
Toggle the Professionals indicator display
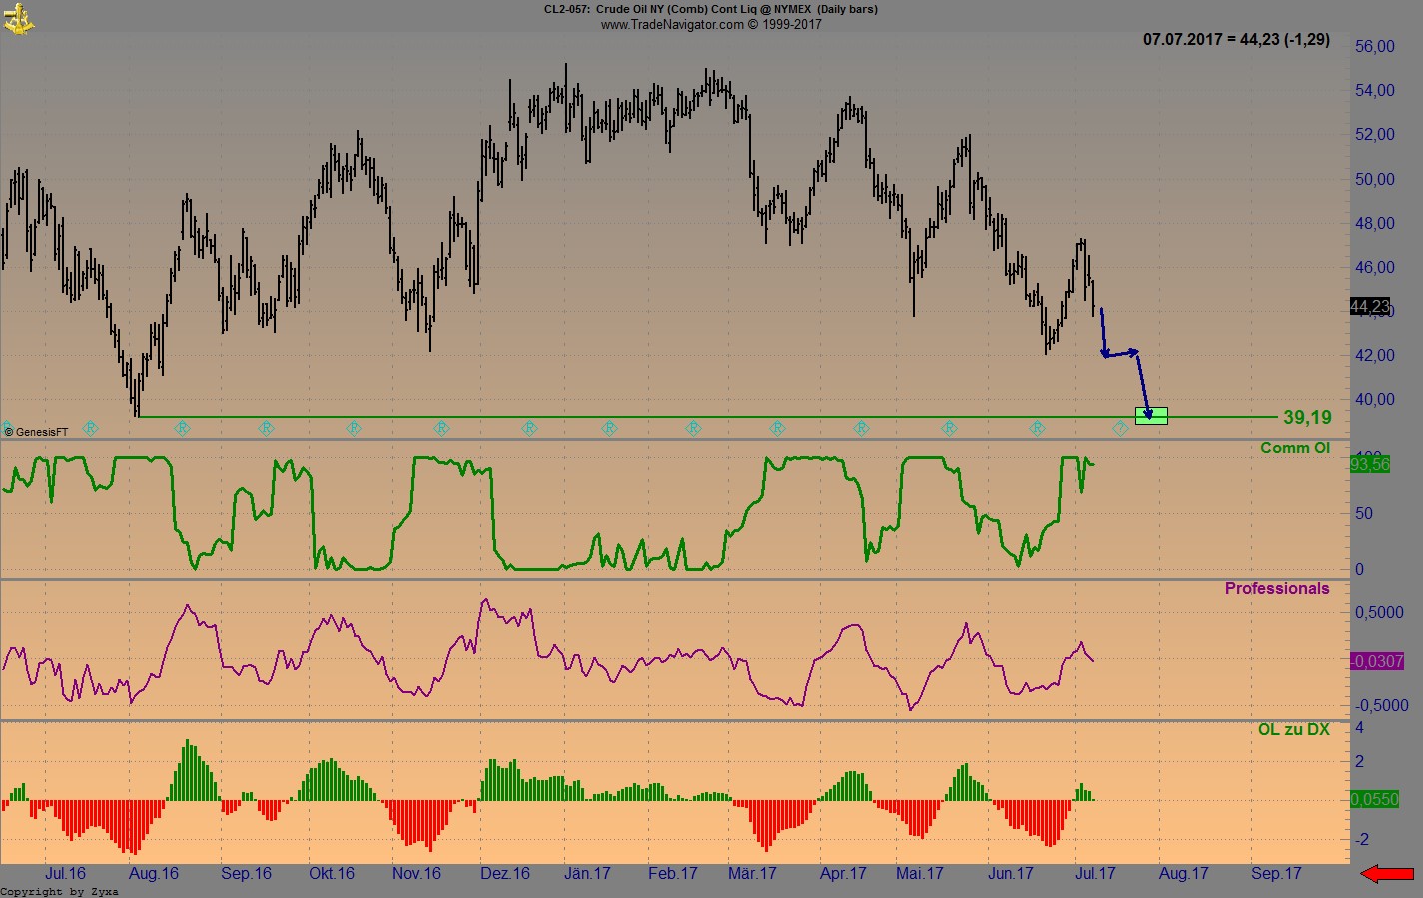(x=1277, y=589)
